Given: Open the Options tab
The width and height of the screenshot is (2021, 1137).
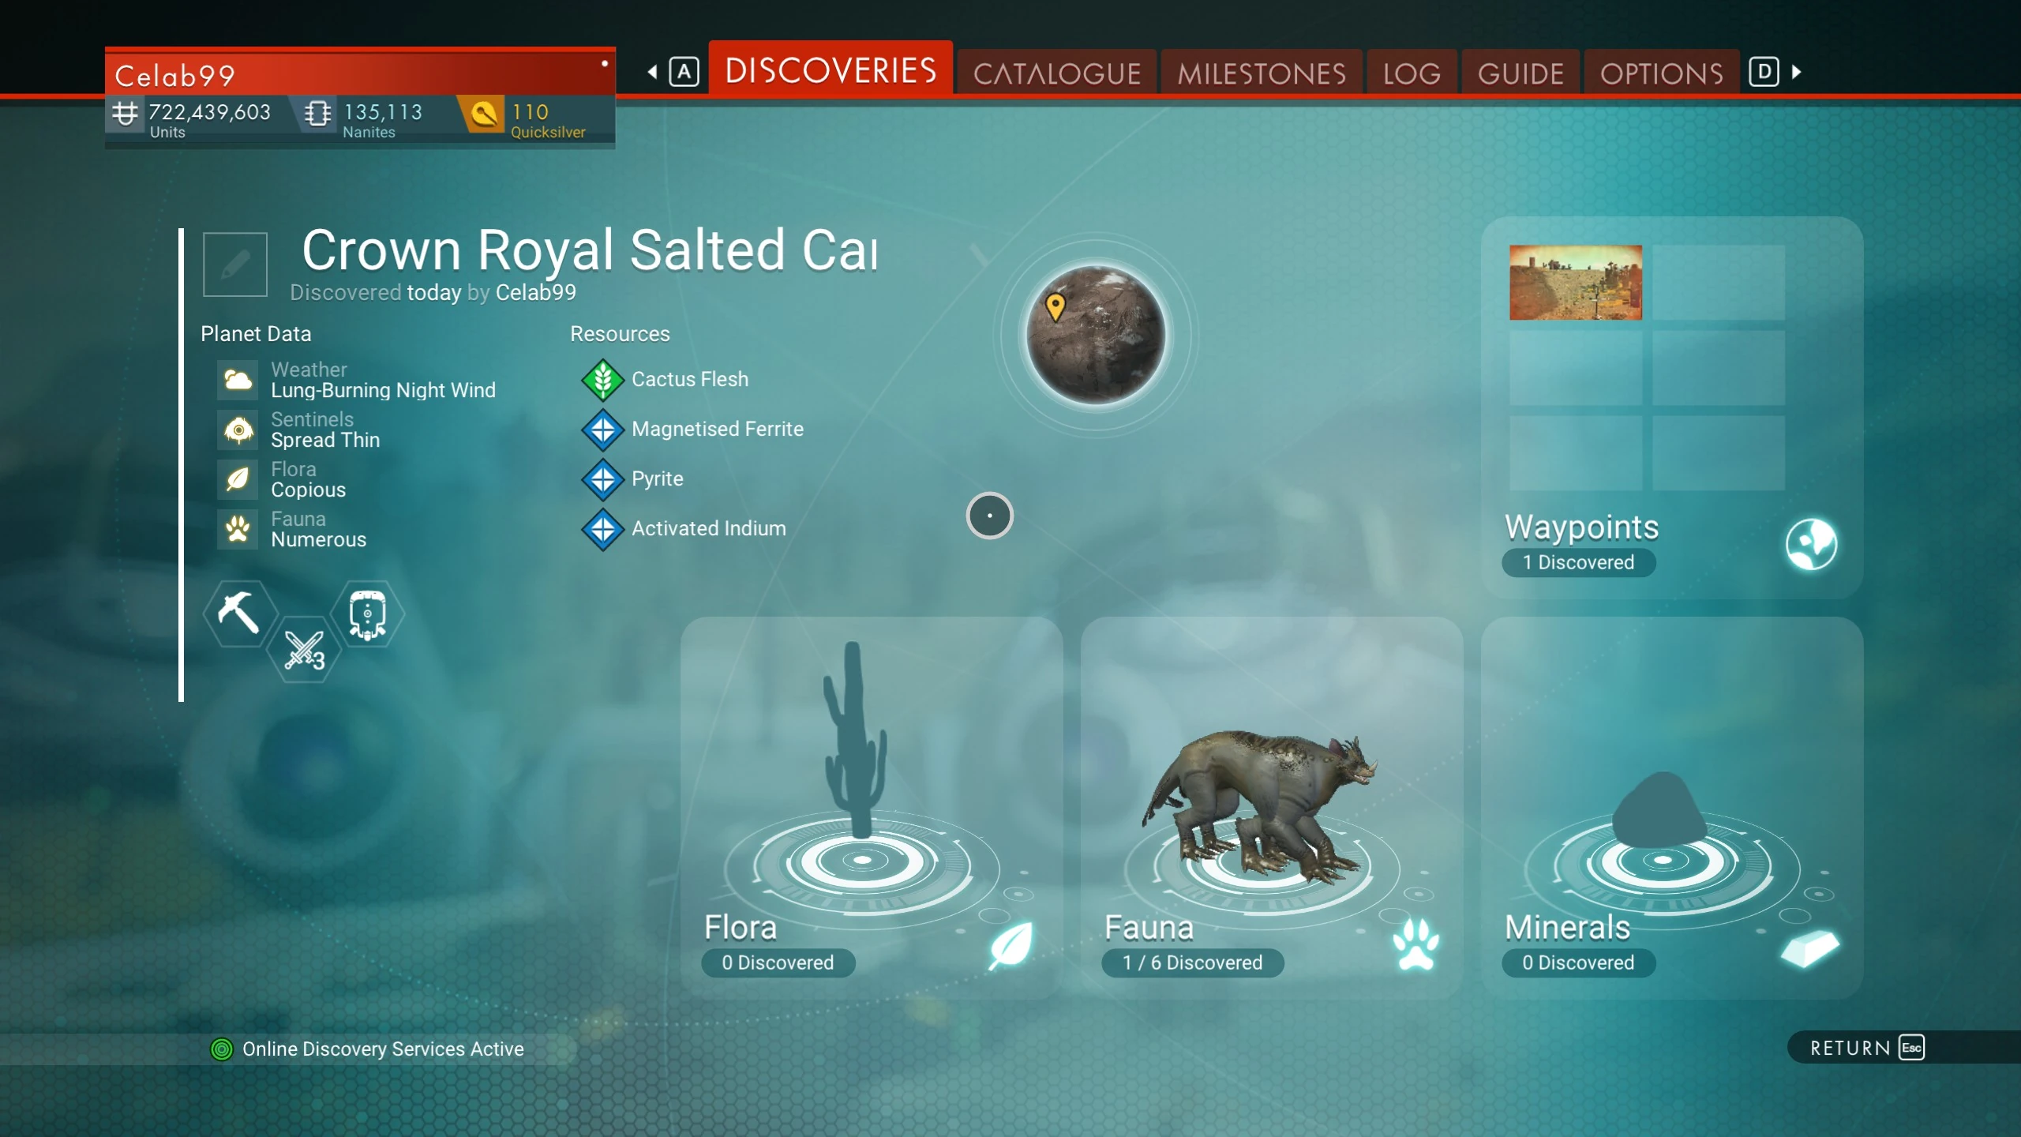Looking at the screenshot, I should tap(1661, 73).
